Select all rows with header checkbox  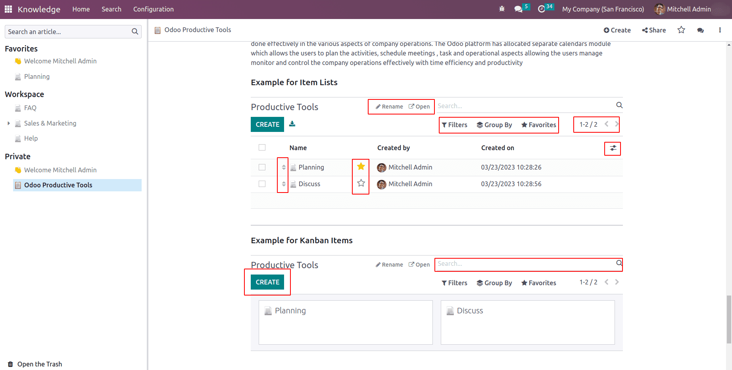pyautogui.click(x=262, y=147)
